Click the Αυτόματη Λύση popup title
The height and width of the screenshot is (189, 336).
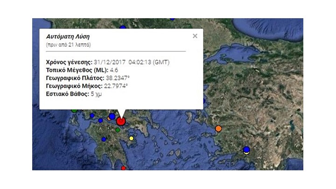click(68, 36)
